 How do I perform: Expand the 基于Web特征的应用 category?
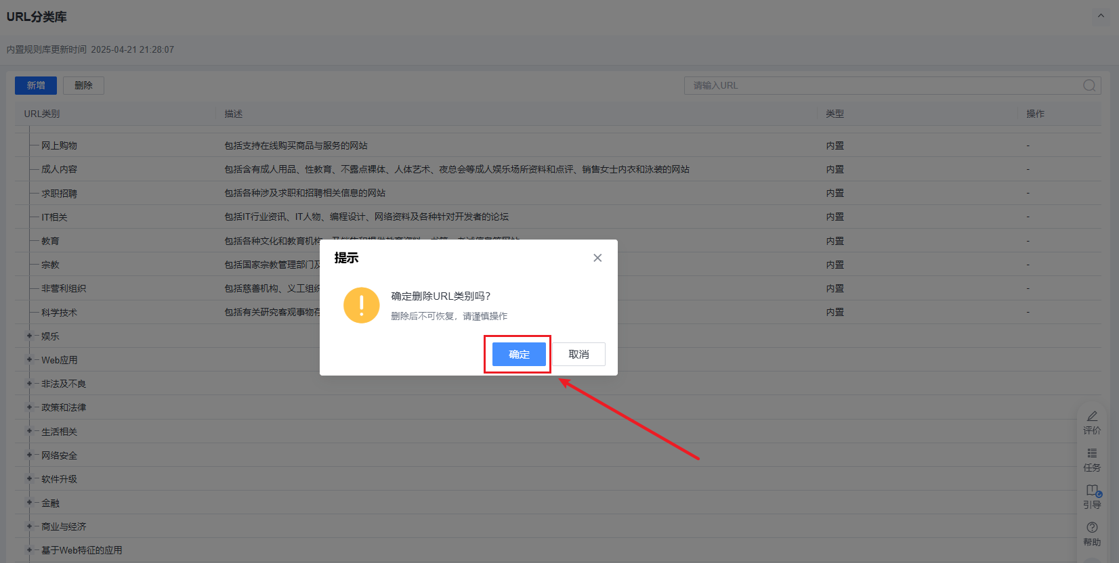(29, 549)
